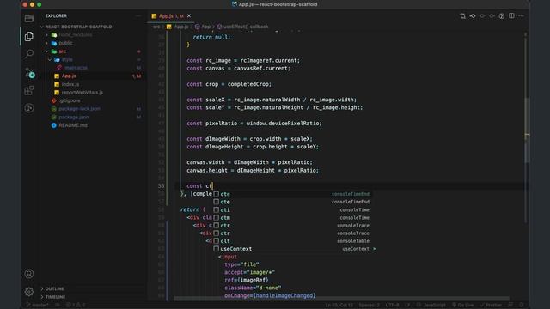Click App.js in the breadcrumb
The image size is (550, 309).
point(181,27)
